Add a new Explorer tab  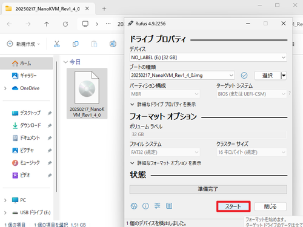pos(104,8)
